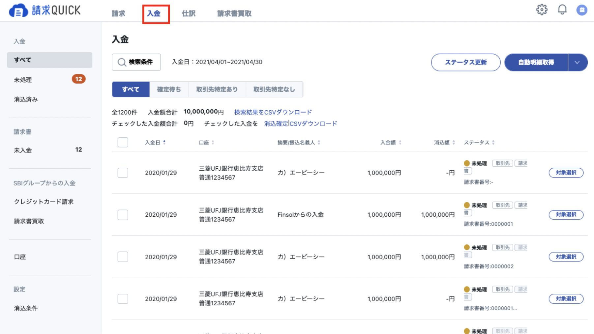The image size is (594, 334).
Task: Click 検索結果をCSVダウンロード link
Action: 273,112
